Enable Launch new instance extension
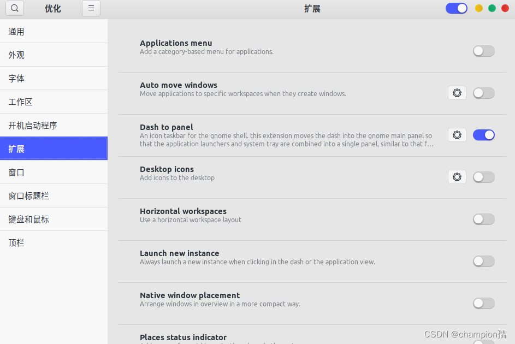Viewport: 515px width, 344px height. tap(484, 261)
